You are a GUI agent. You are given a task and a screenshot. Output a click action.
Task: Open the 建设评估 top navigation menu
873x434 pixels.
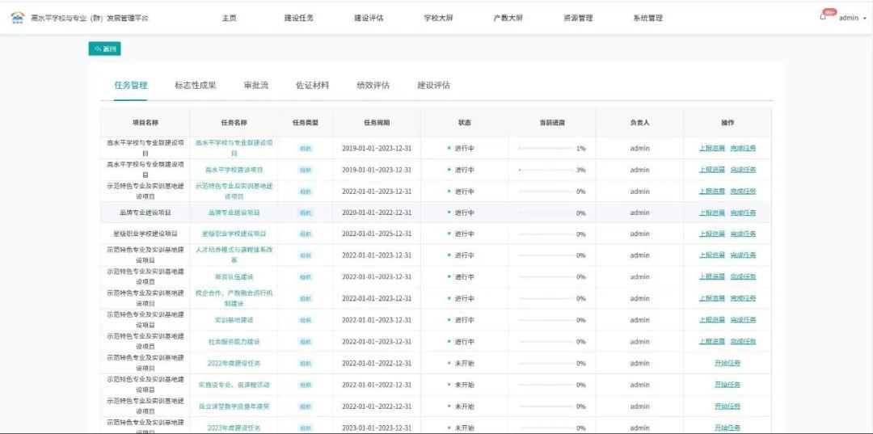click(x=369, y=18)
